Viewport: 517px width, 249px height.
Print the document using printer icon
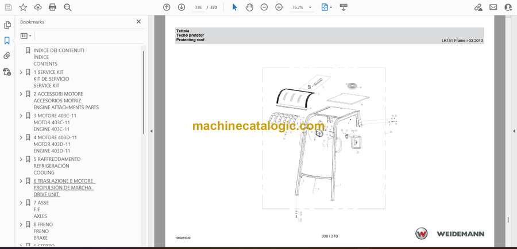click(x=53, y=7)
